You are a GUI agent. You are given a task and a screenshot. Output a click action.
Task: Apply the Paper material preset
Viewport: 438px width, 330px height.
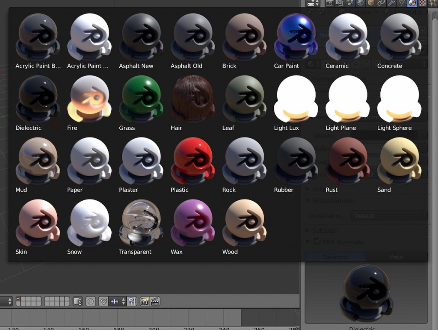(89, 165)
